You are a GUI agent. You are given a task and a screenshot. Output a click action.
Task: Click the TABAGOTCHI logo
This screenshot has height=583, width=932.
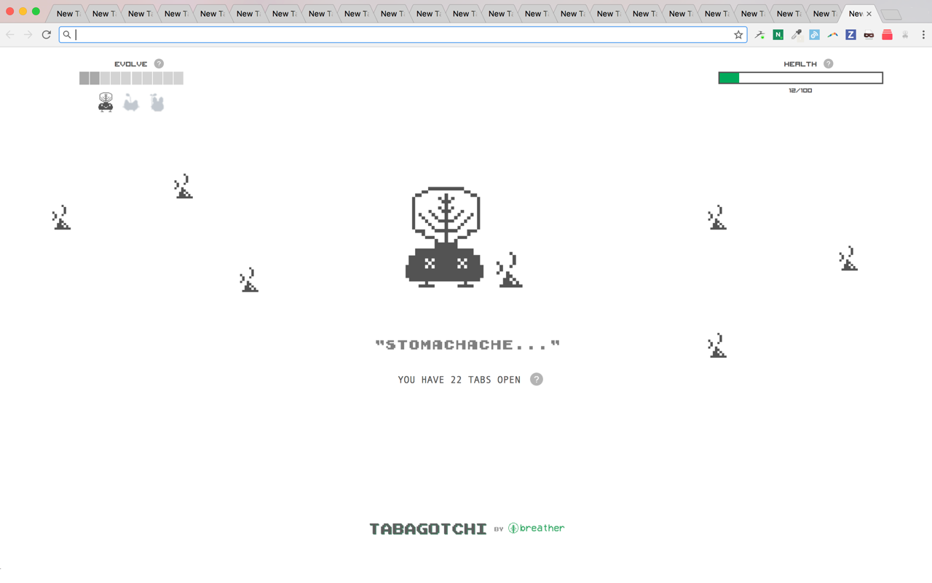tap(428, 529)
